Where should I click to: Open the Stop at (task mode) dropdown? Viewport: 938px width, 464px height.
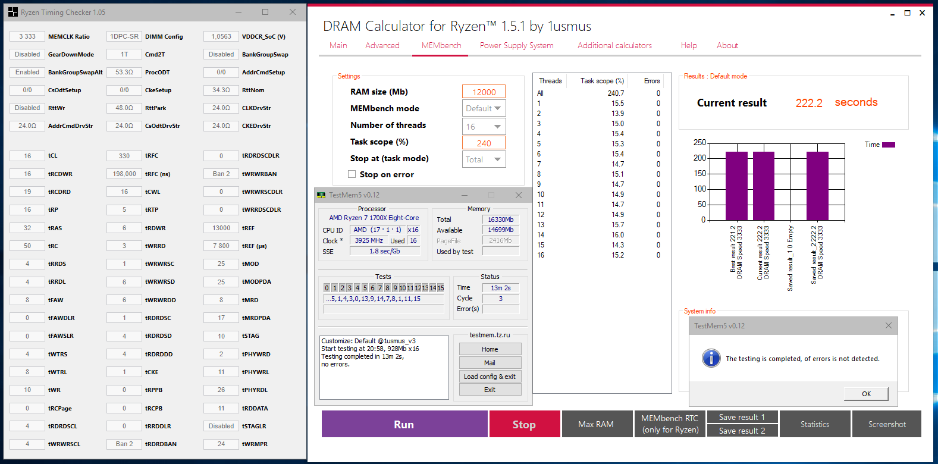click(484, 159)
